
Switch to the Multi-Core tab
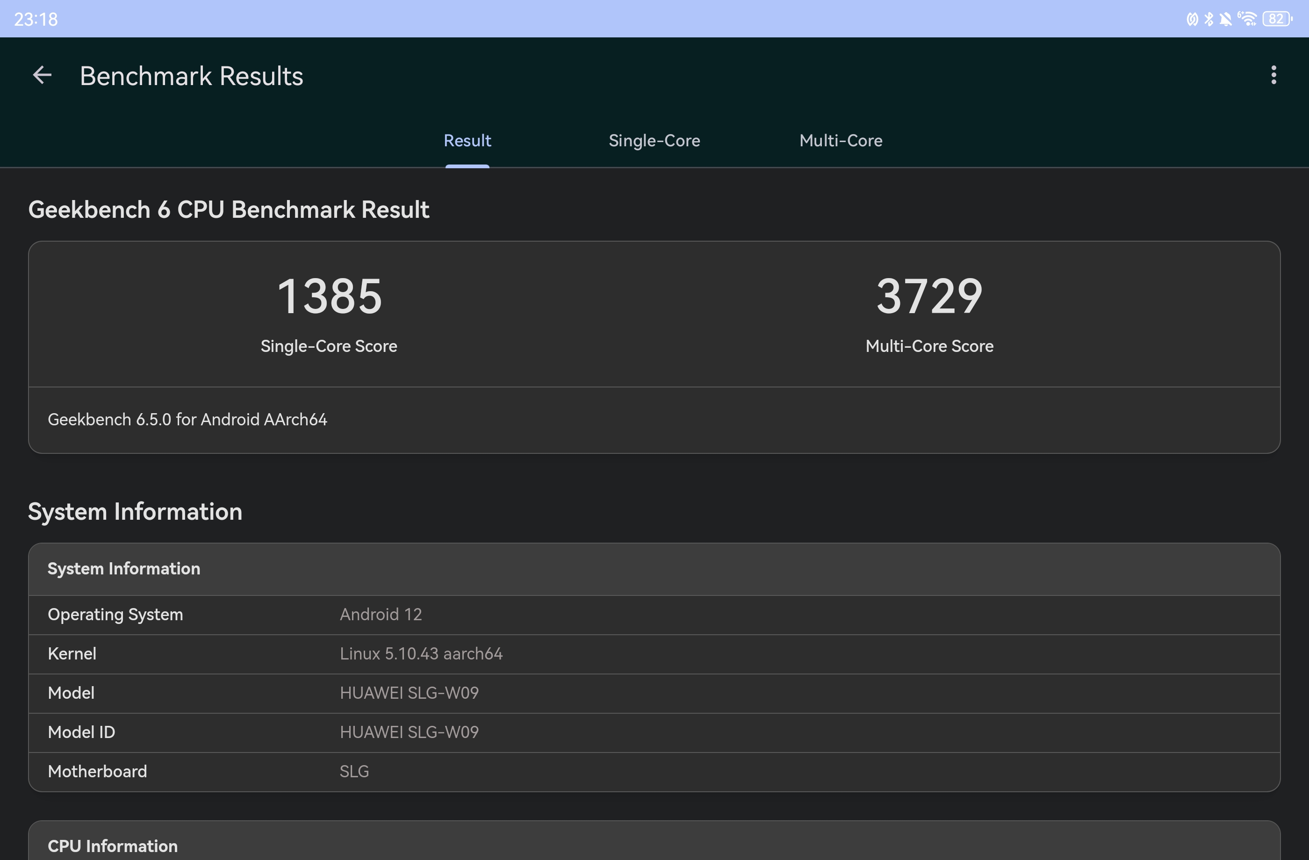tap(841, 141)
